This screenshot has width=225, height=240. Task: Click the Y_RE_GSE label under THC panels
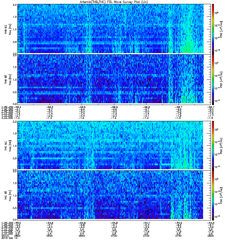coord(7,225)
